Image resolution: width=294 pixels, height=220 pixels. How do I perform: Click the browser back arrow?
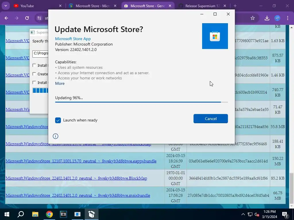point(6,18)
